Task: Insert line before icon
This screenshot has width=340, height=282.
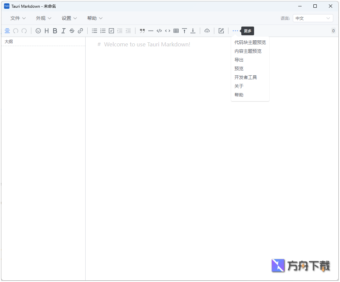Action: tap(185, 31)
